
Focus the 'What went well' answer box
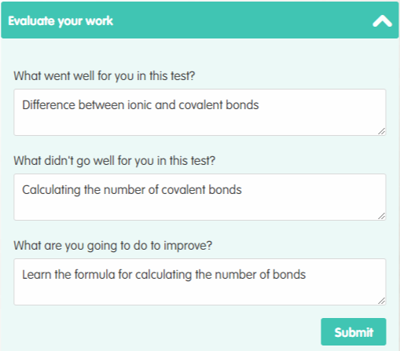(x=200, y=112)
